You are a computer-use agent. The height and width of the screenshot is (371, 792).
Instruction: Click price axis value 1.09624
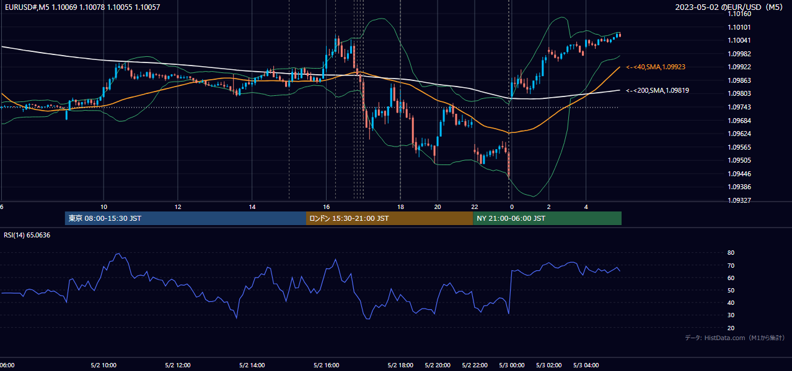coord(739,134)
